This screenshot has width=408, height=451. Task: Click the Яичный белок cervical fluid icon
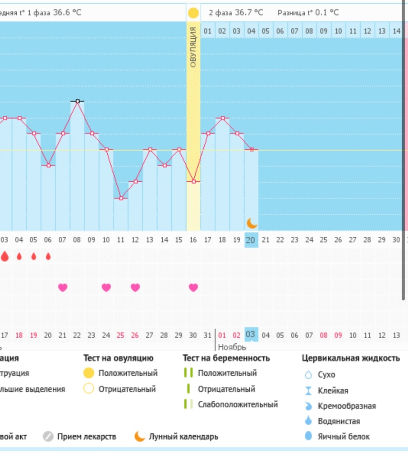[x=308, y=436]
